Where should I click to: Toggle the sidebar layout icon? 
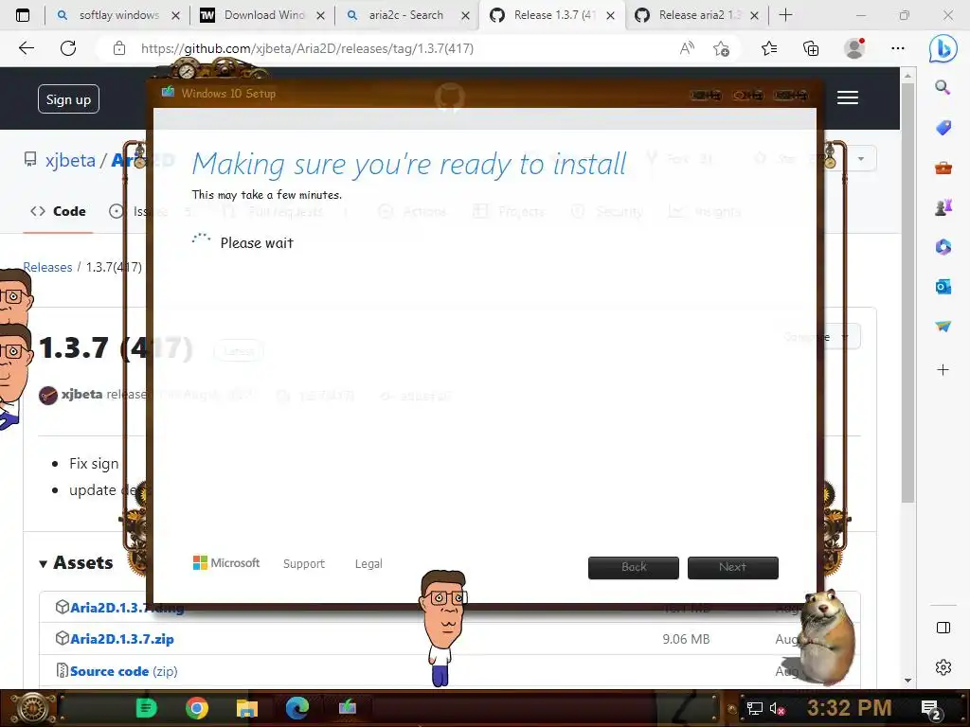click(943, 628)
